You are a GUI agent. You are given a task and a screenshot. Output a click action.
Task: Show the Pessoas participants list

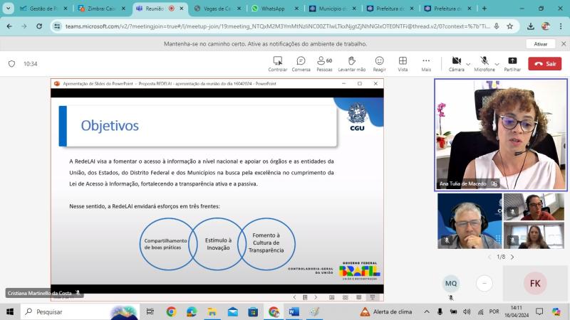[324, 64]
